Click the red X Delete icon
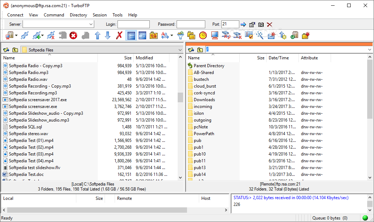Screen dimensions: 374x222 click(119, 36)
